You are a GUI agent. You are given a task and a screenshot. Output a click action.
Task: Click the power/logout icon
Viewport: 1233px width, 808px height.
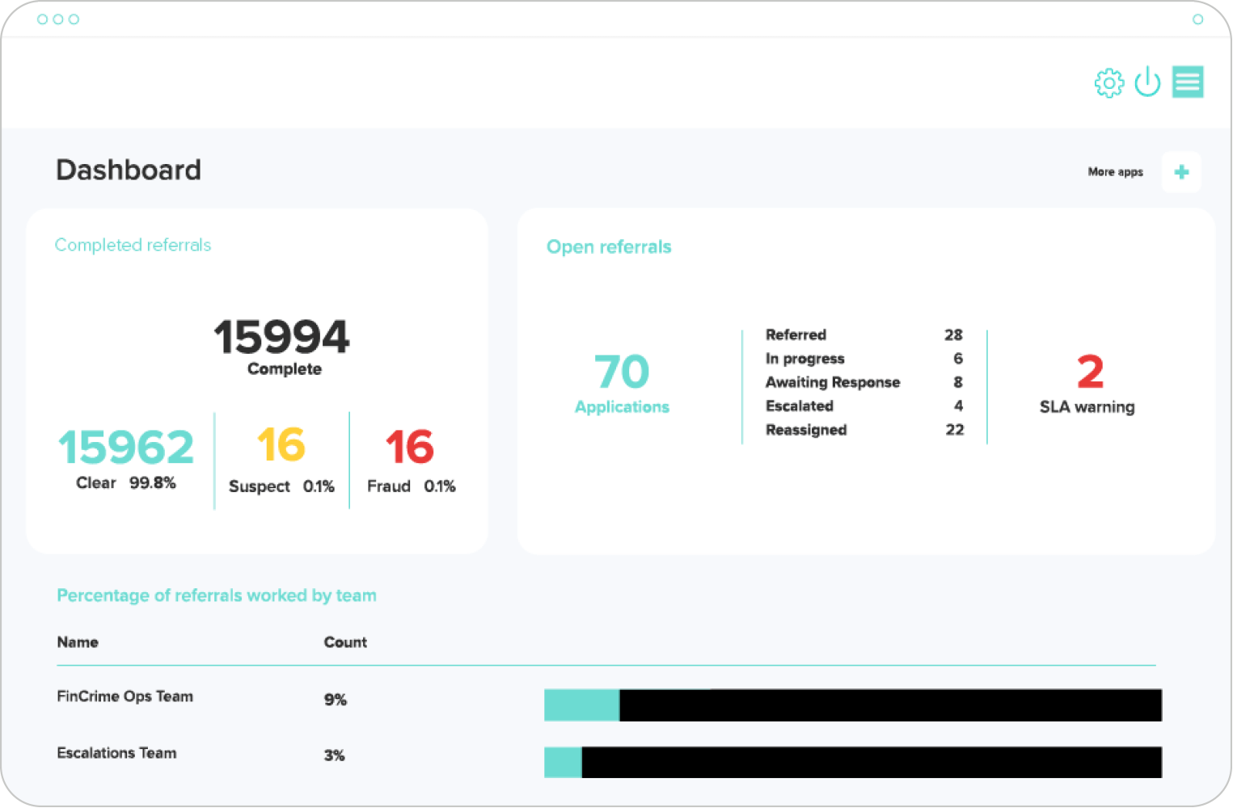[1147, 82]
